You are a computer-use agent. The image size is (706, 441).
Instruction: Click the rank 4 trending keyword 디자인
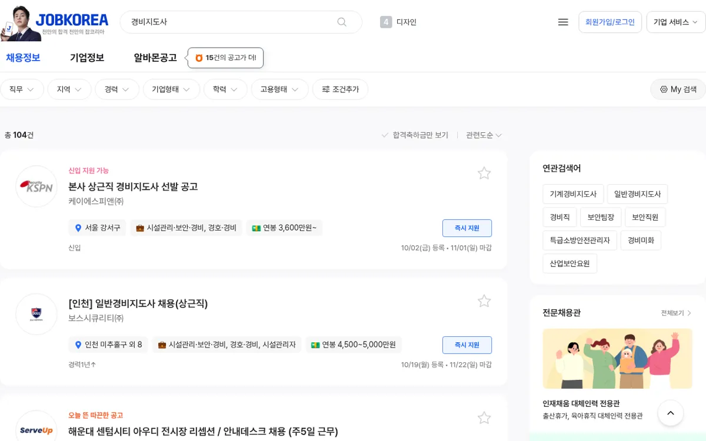coord(398,22)
